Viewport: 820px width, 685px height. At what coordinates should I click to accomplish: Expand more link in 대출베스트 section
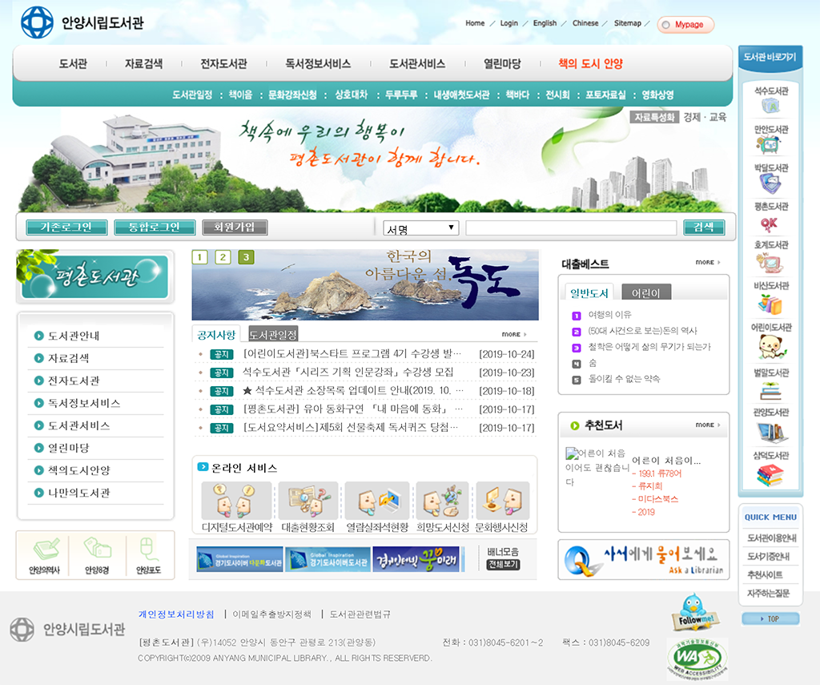[707, 263]
